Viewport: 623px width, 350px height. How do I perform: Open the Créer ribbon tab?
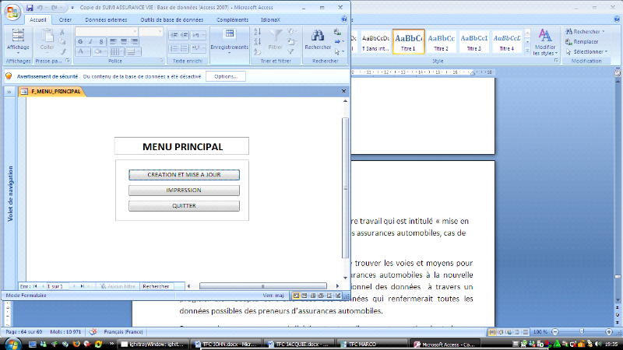tap(65, 19)
